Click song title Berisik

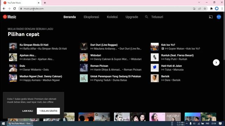[x=165, y=76]
